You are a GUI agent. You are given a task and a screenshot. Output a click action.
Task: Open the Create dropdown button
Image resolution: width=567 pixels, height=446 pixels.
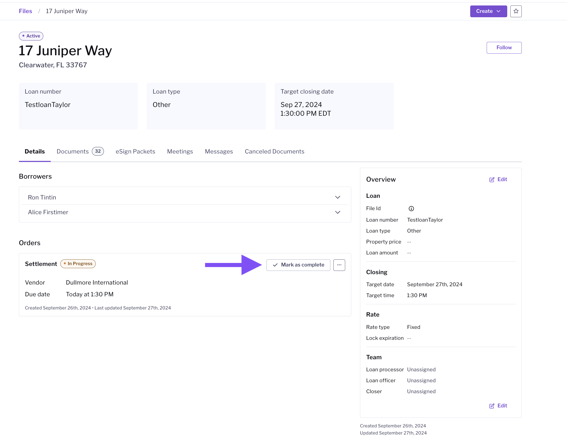488,11
